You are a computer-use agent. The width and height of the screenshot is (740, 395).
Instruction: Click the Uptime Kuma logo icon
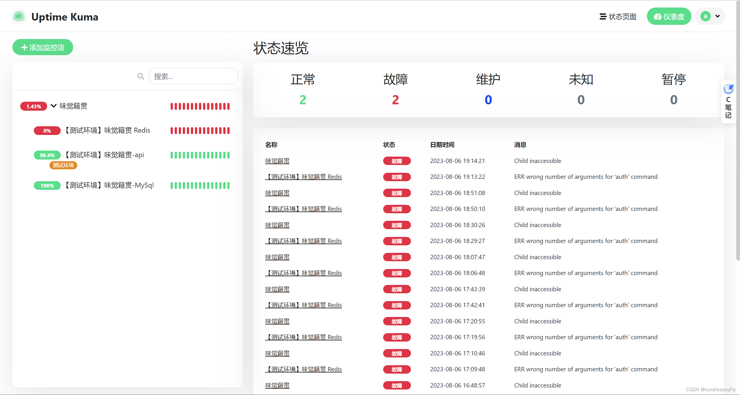click(x=19, y=16)
